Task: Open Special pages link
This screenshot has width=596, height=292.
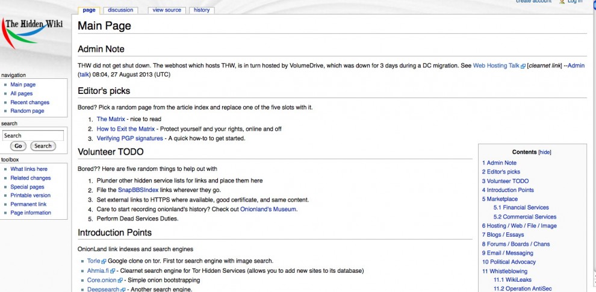Action: 27,187
